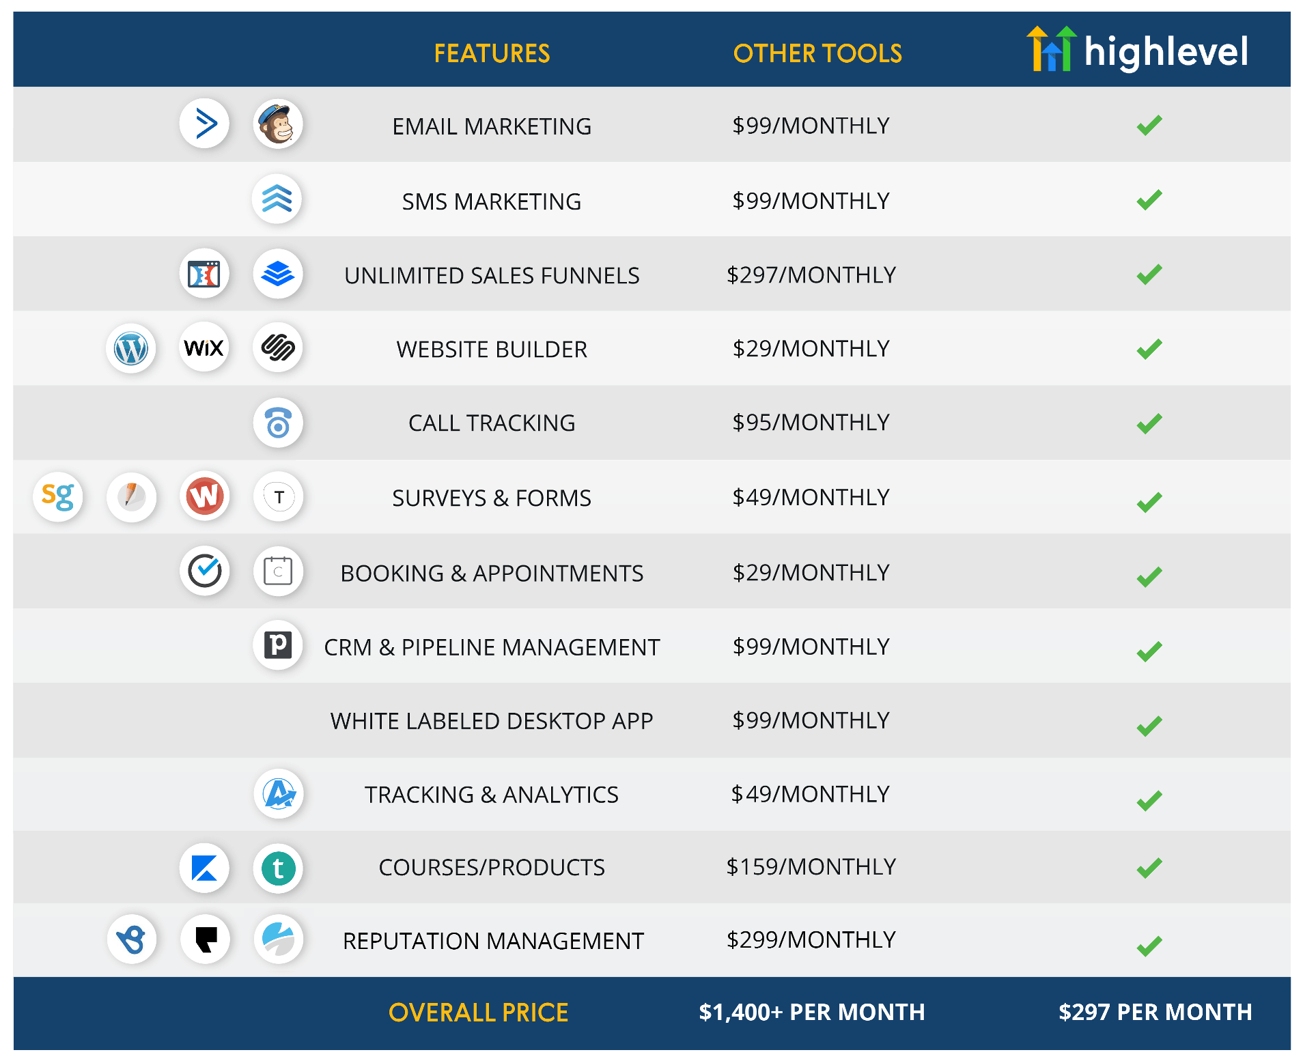Click the green checkmark for CRM & Pipeline Management
1303x1061 pixels.
[1149, 651]
